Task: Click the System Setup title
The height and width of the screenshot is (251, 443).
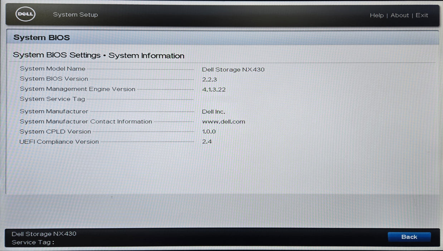Action: click(76, 15)
